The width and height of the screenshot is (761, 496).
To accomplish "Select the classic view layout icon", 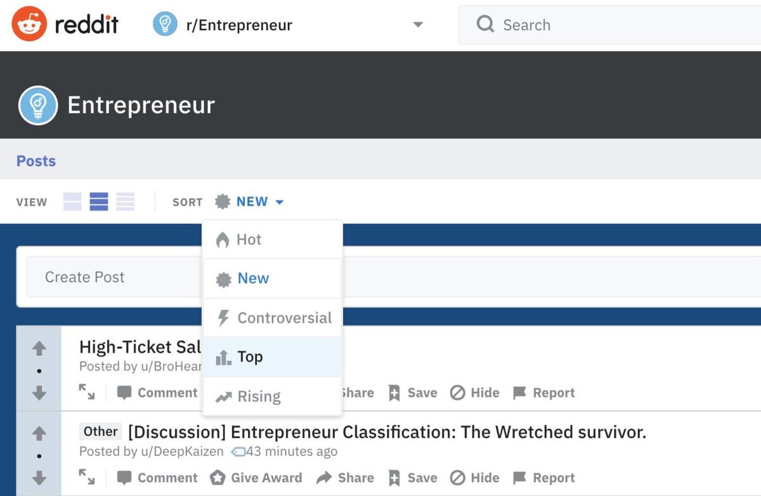I will pos(99,202).
